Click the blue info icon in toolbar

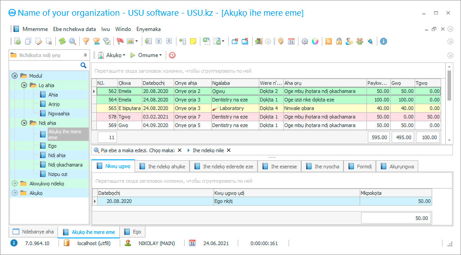pos(384,41)
